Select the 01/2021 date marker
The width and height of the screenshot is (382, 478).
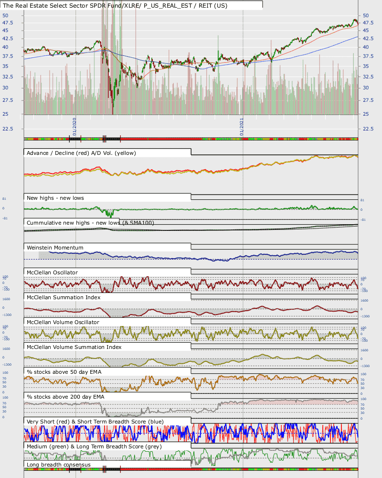pyautogui.click(x=242, y=127)
